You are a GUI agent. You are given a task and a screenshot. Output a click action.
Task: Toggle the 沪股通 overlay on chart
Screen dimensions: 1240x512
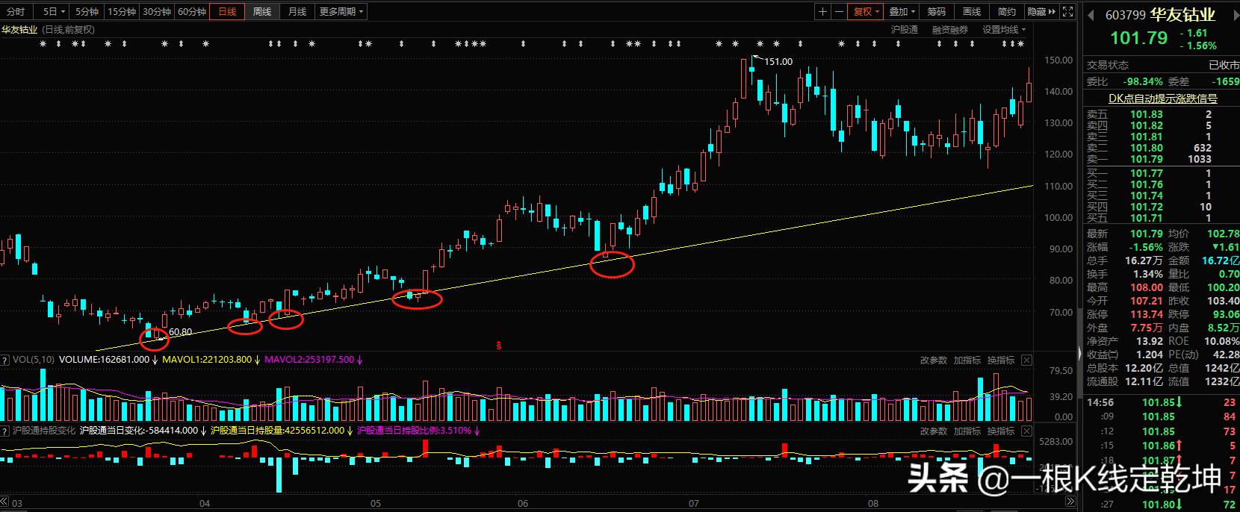click(x=904, y=30)
